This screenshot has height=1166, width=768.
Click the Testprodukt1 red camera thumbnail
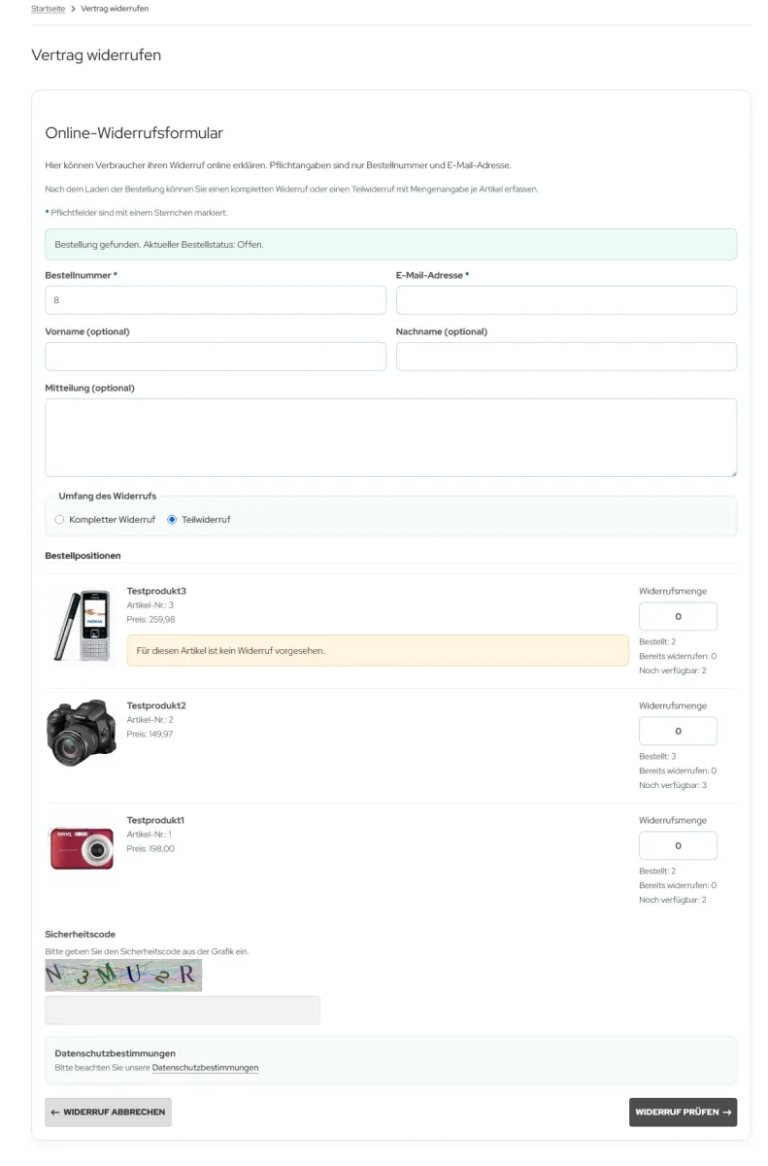click(82, 847)
